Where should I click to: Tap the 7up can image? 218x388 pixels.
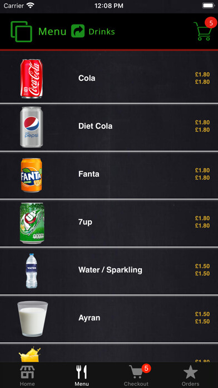point(32,223)
